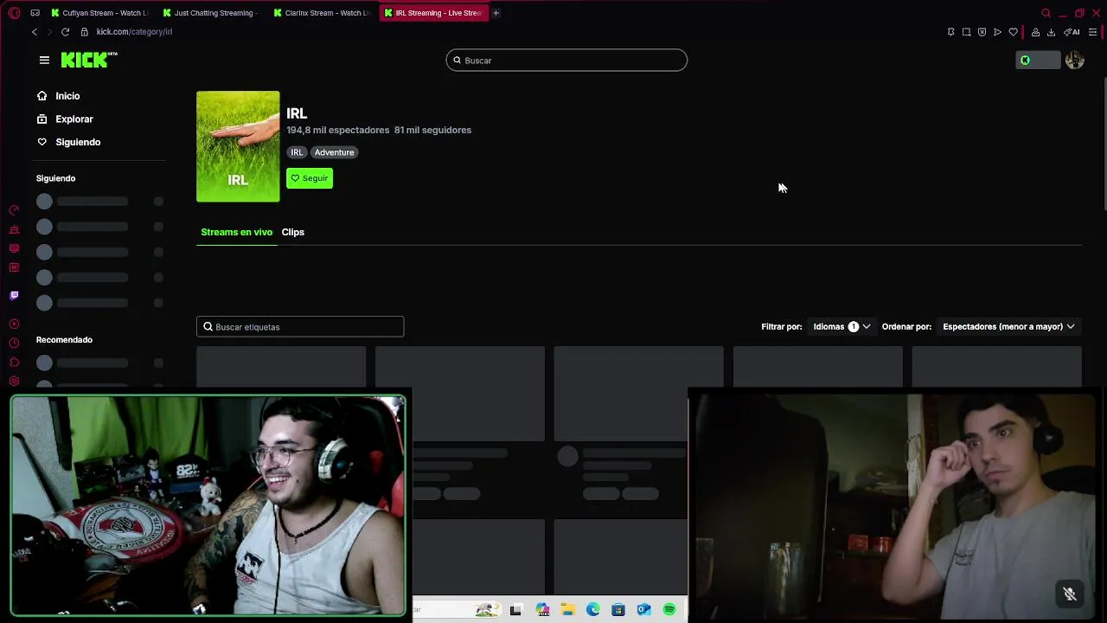This screenshot has width=1107, height=623.
Task: Click the padlock site info icon
Action: (84, 32)
